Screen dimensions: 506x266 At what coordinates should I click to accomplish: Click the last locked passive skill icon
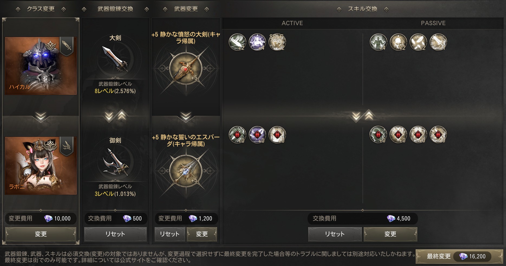coord(438,135)
